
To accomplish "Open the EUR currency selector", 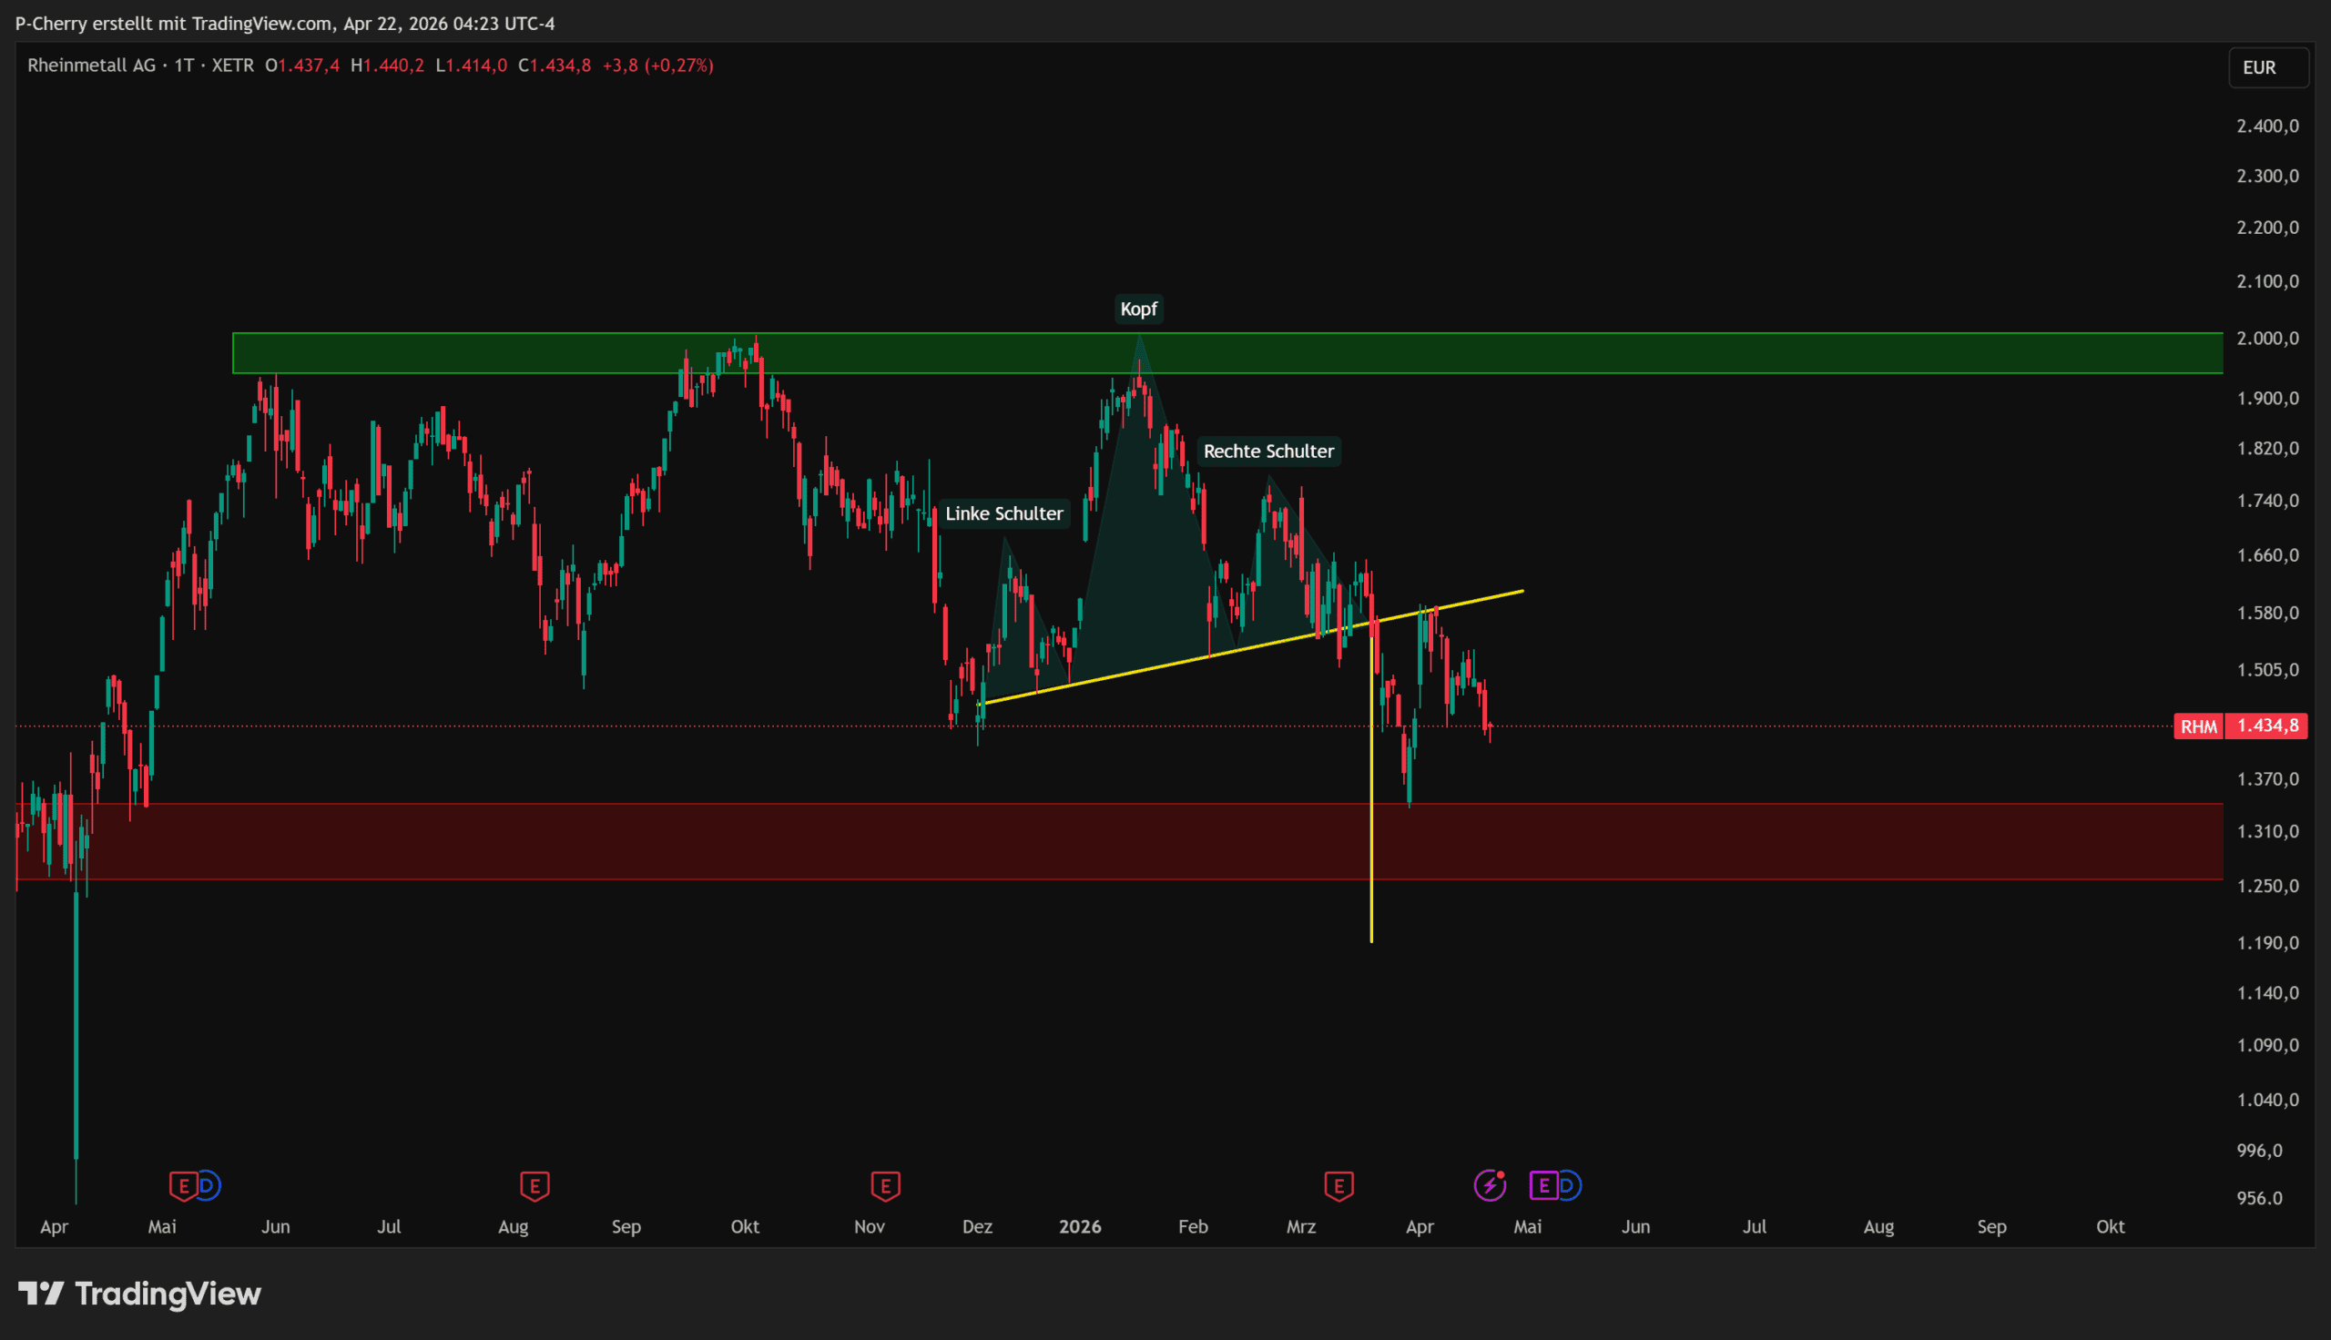I will click(x=2267, y=67).
